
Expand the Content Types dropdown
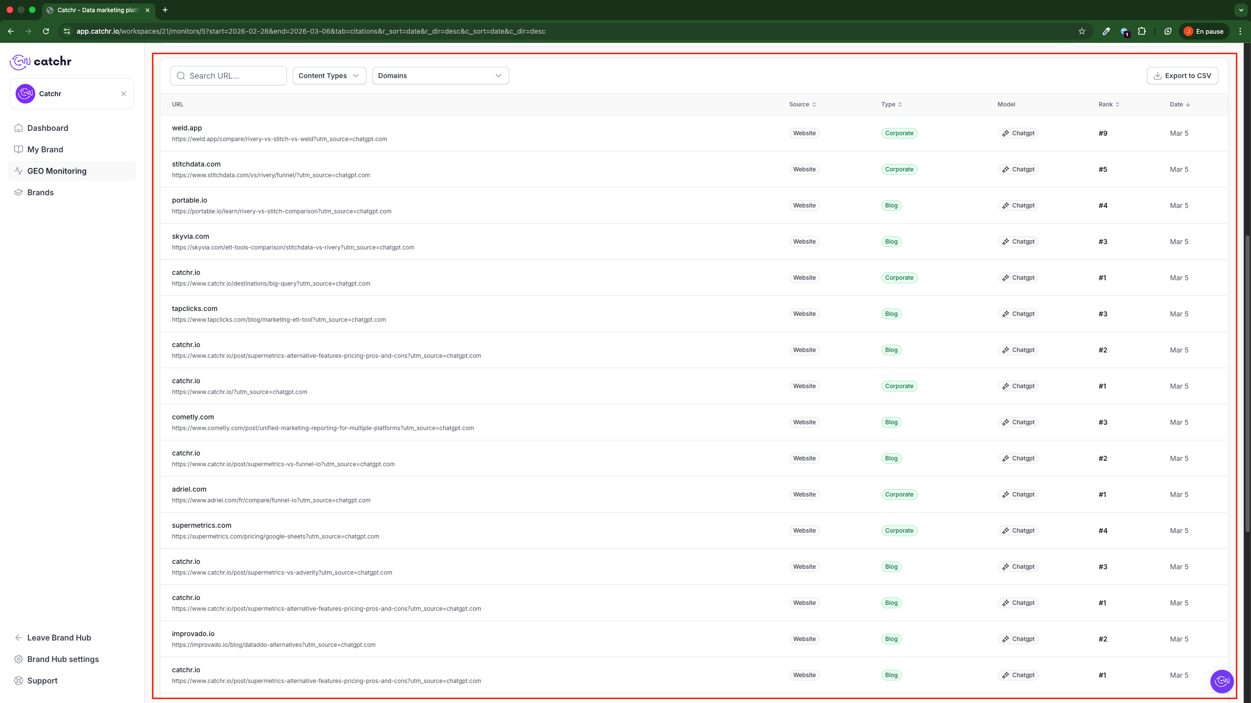pyautogui.click(x=329, y=76)
